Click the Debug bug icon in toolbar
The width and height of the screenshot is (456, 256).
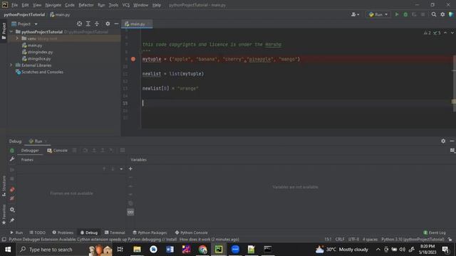405,14
